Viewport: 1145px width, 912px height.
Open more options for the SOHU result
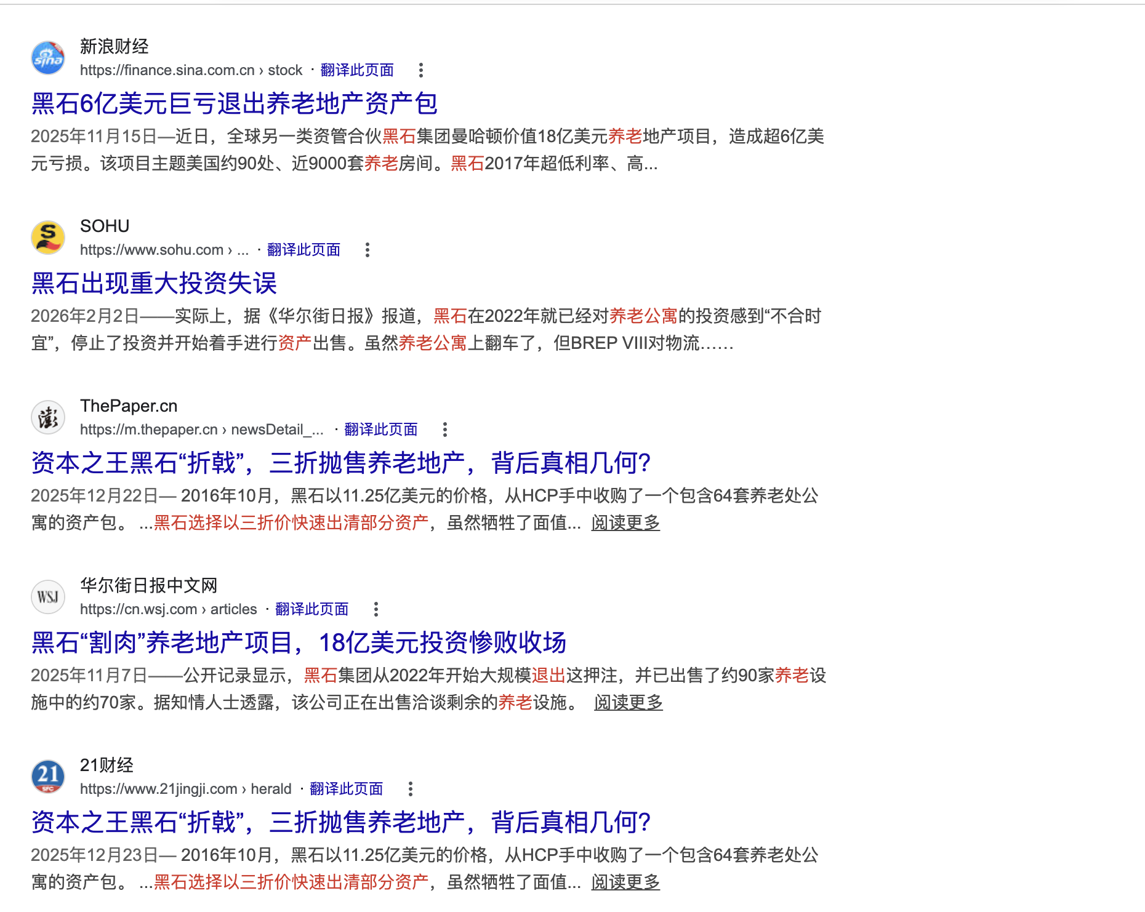tap(368, 250)
